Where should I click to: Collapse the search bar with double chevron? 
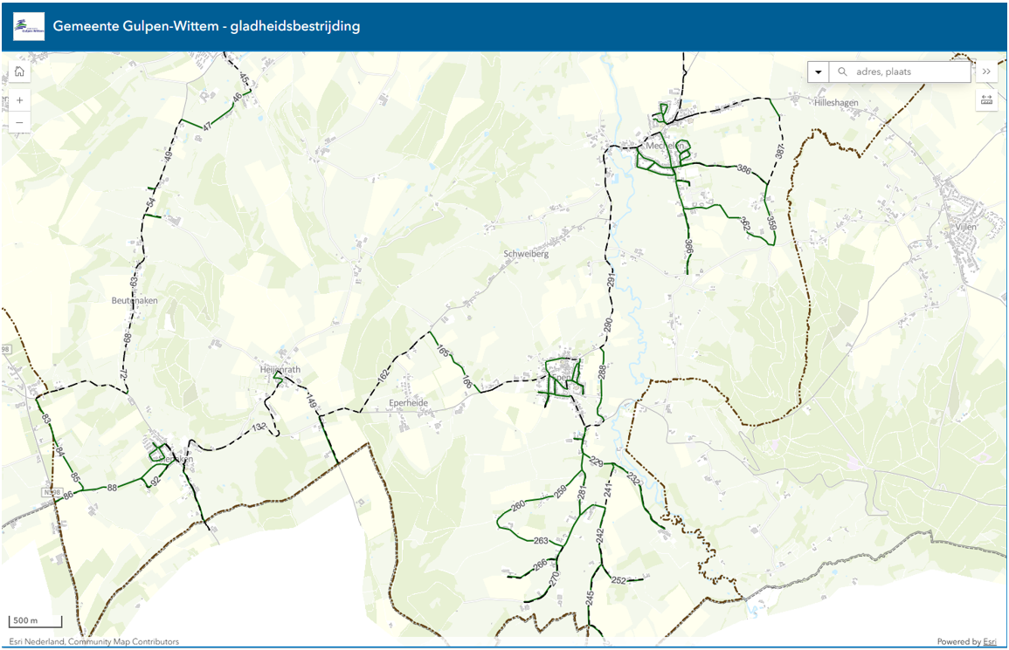(986, 72)
